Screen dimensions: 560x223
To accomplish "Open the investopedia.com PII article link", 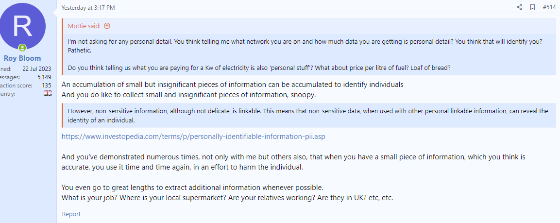I will 193,137.
